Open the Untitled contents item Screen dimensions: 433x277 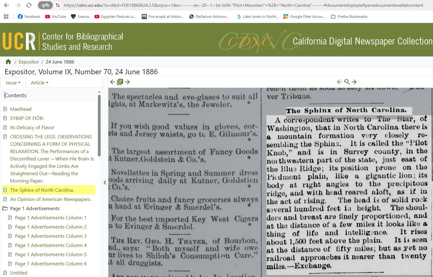pyautogui.click(x=19, y=273)
